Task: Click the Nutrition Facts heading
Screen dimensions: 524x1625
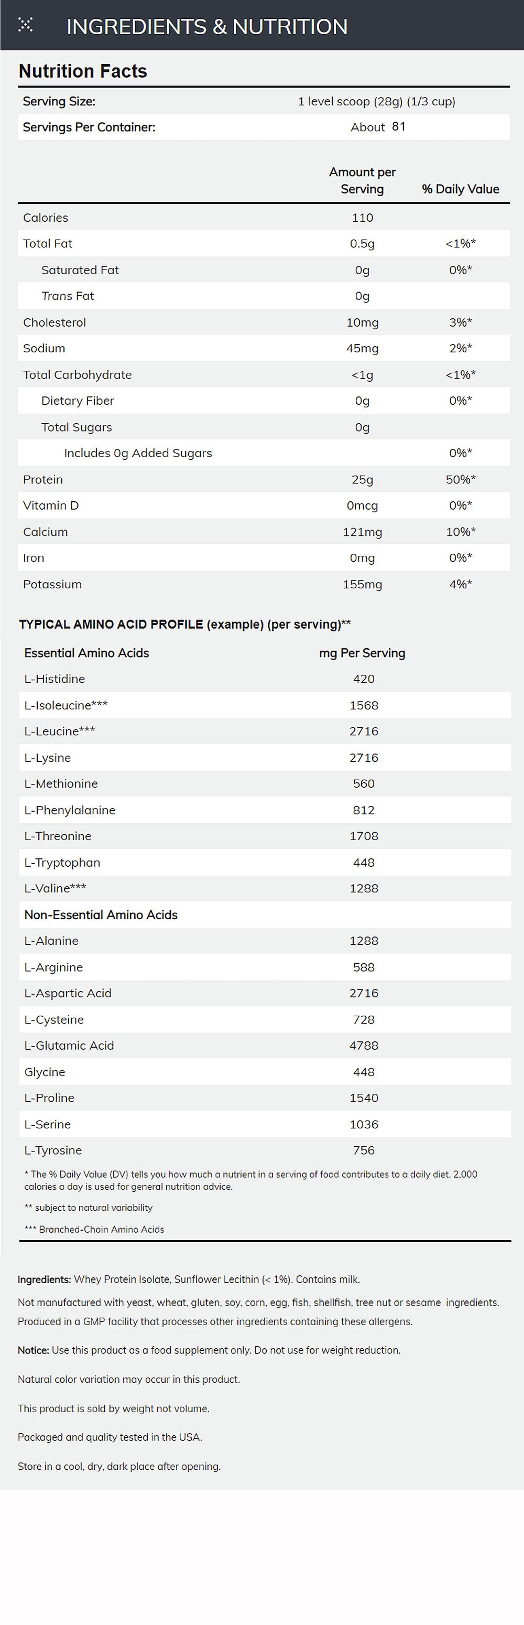Action: (83, 71)
